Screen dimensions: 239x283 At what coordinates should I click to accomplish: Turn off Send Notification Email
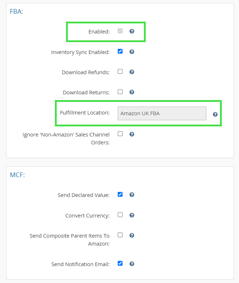click(x=120, y=263)
